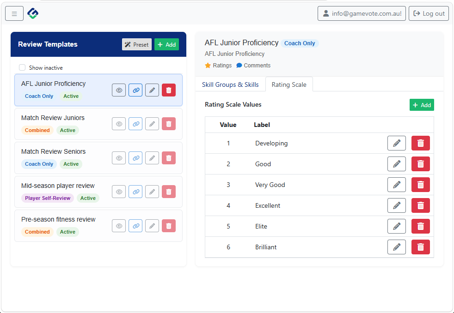Open the hamburger navigation menu

click(x=14, y=14)
